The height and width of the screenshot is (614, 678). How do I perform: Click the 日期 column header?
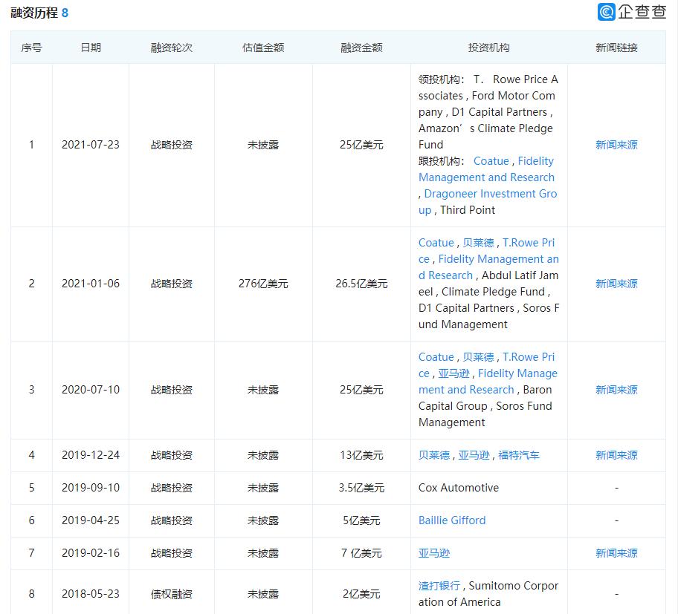91,48
